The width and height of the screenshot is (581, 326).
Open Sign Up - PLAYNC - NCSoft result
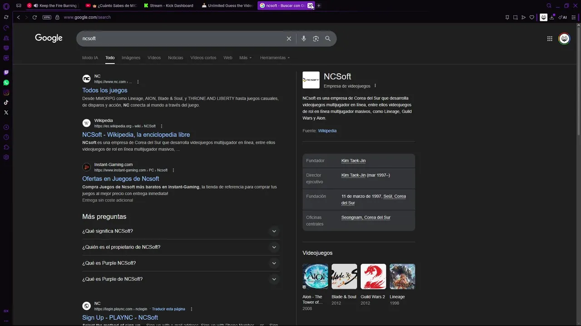tap(120, 317)
